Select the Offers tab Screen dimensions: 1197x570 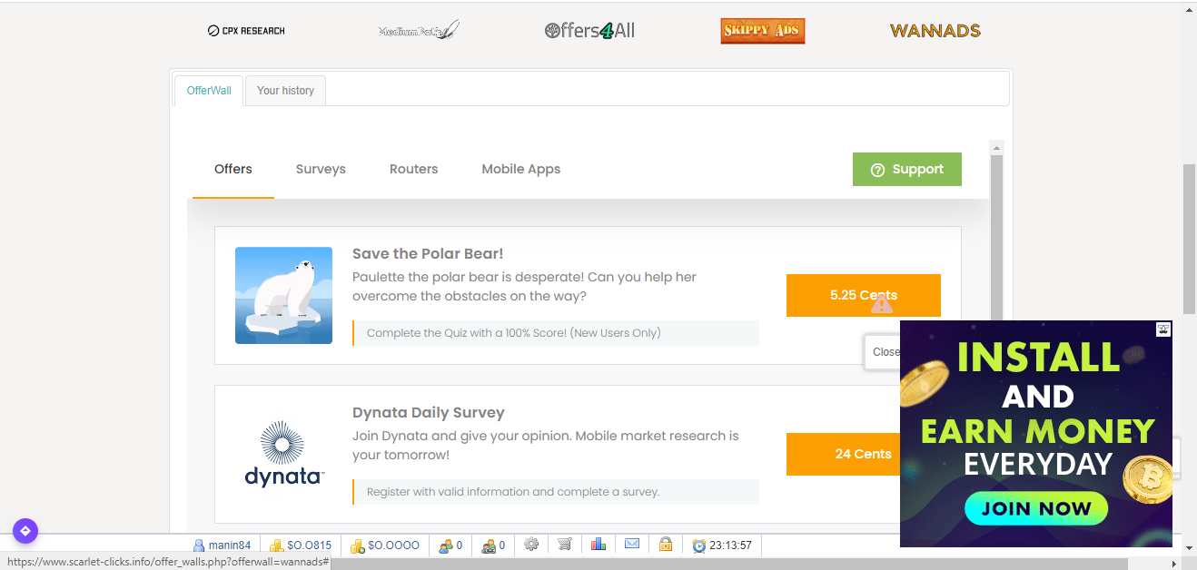click(x=233, y=169)
